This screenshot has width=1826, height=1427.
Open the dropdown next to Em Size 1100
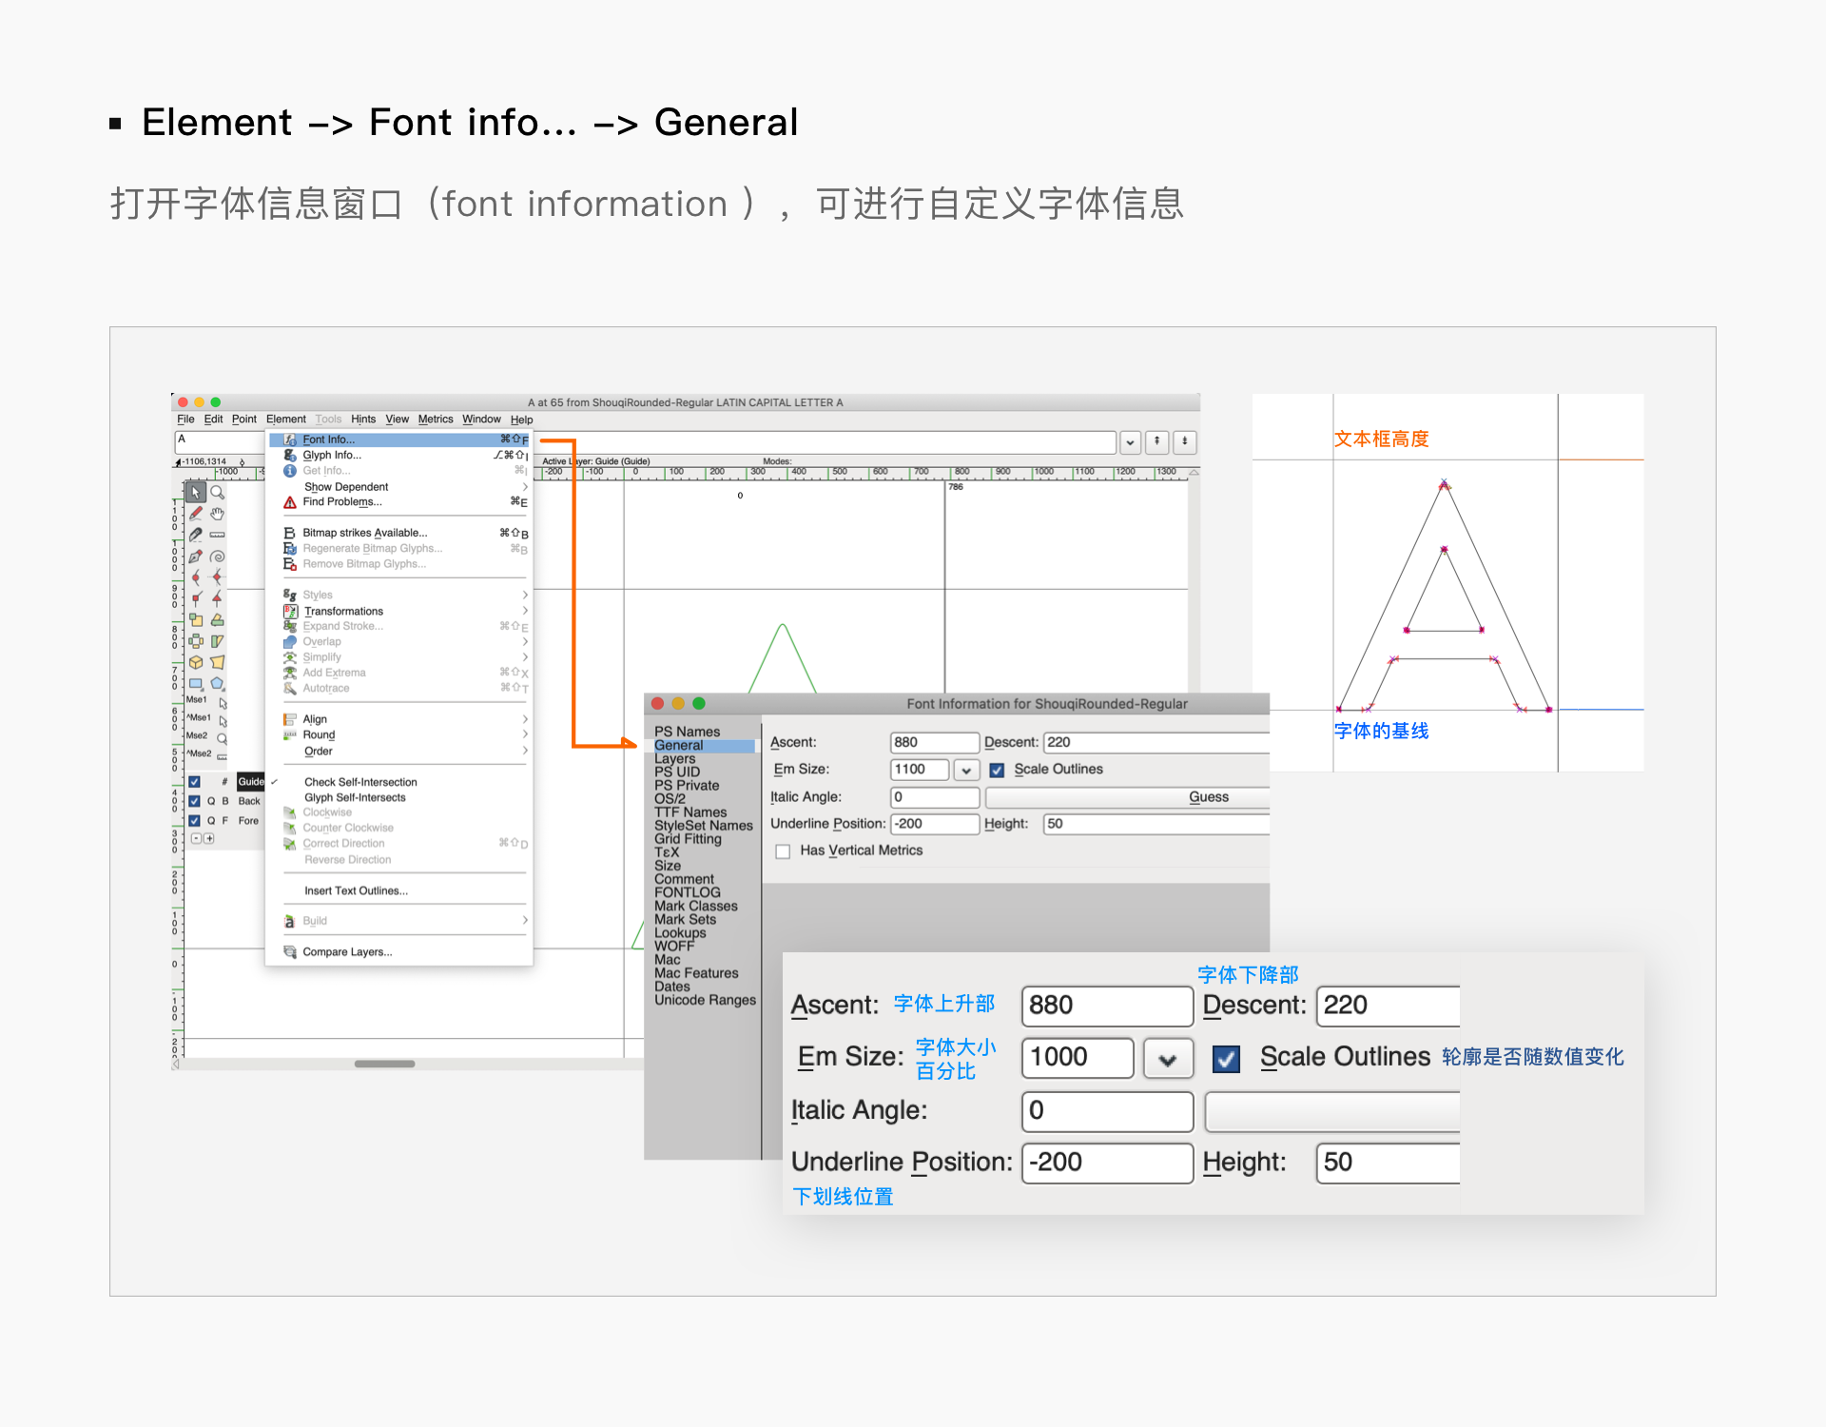click(x=966, y=770)
